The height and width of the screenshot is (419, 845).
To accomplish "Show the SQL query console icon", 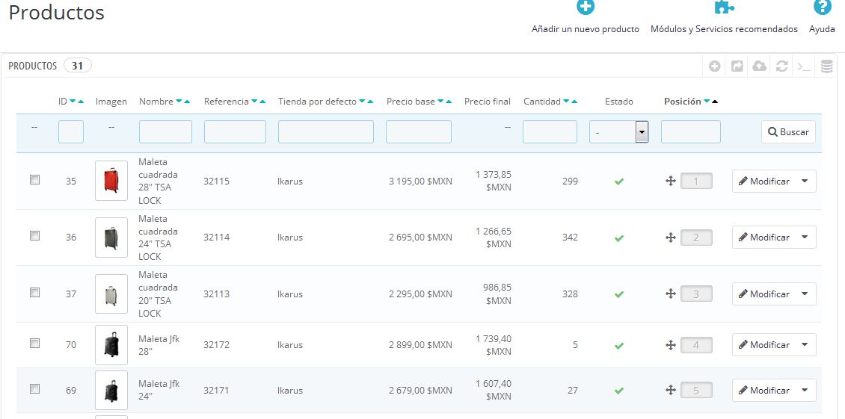I will point(804,66).
